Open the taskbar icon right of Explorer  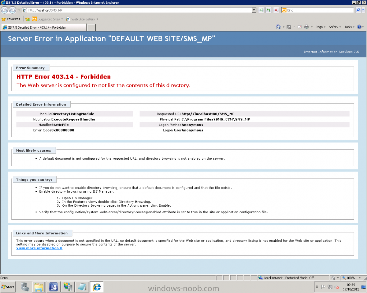click(x=53, y=287)
